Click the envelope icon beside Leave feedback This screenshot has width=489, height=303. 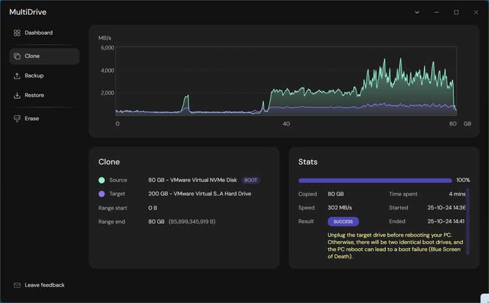click(x=17, y=285)
